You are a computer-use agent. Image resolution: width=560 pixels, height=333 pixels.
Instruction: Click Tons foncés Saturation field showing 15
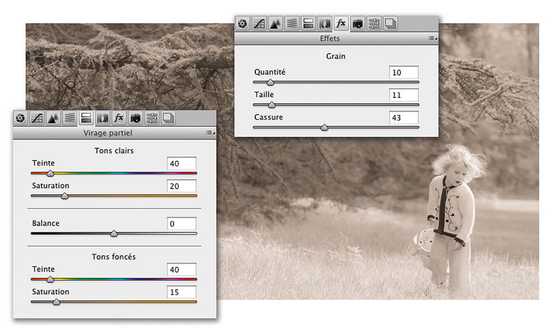tap(181, 292)
